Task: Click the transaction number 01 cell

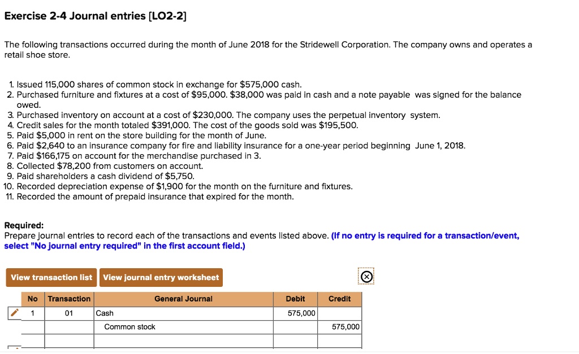Action: tap(69, 313)
